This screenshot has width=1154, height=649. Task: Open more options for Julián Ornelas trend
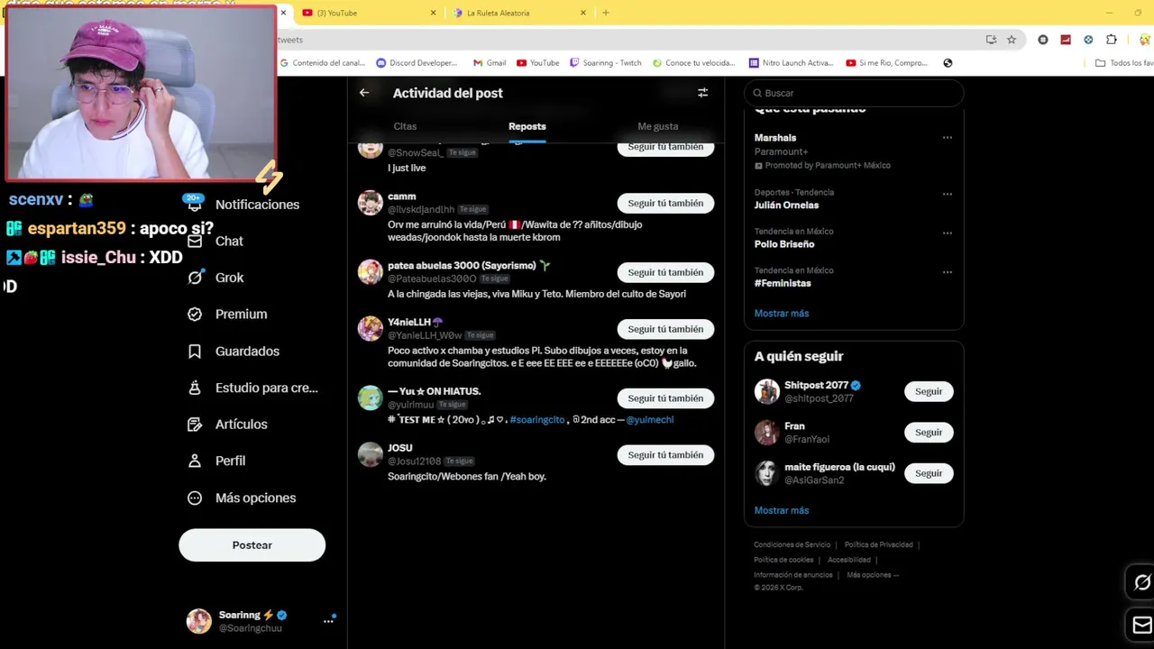click(948, 194)
